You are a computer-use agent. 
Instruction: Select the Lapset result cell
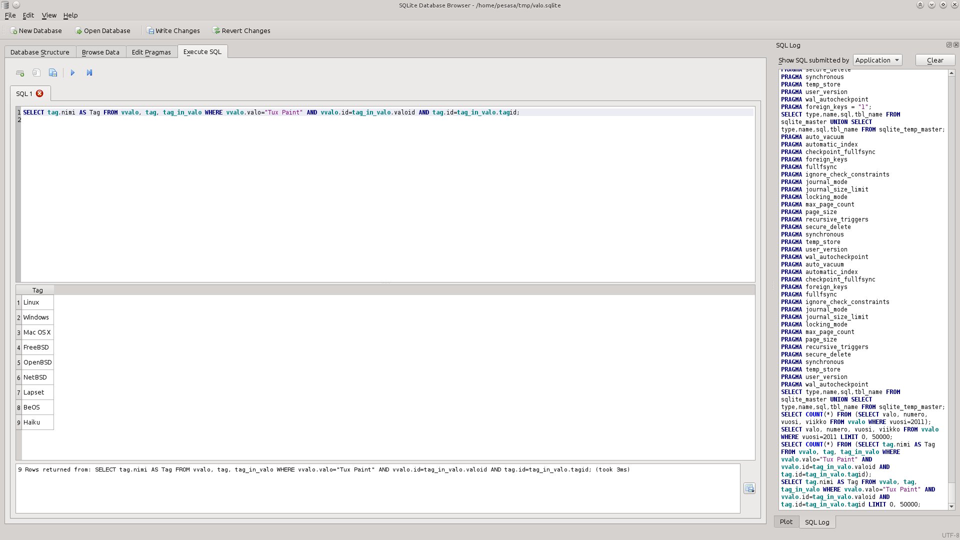[37, 392]
